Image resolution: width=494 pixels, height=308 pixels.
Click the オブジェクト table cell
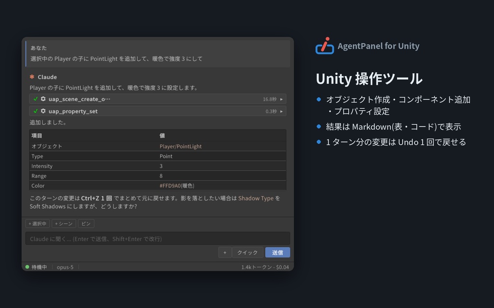coord(47,146)
